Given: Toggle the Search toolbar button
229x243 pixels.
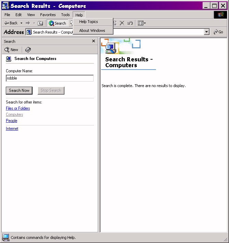Looking at the screenshot, I should pyautogui.click(x=58, y=23).
